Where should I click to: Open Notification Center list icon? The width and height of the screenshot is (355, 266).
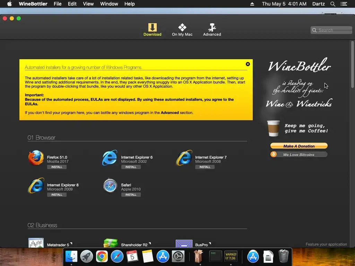click(x=344, y=4)
